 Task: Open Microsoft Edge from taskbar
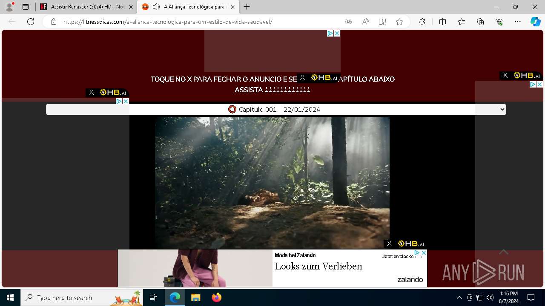175,297
